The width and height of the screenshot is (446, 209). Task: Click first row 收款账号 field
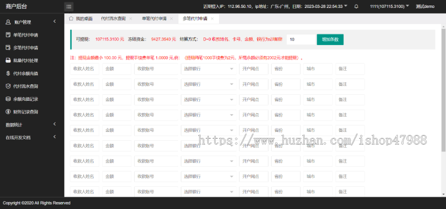pyautogui.click(x=156, y=69)
